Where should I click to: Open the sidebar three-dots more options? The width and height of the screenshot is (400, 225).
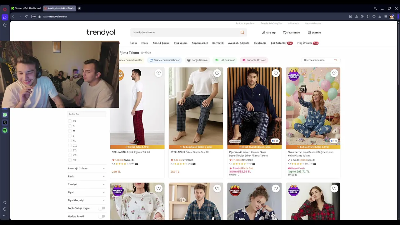click(x=5, y=215)
